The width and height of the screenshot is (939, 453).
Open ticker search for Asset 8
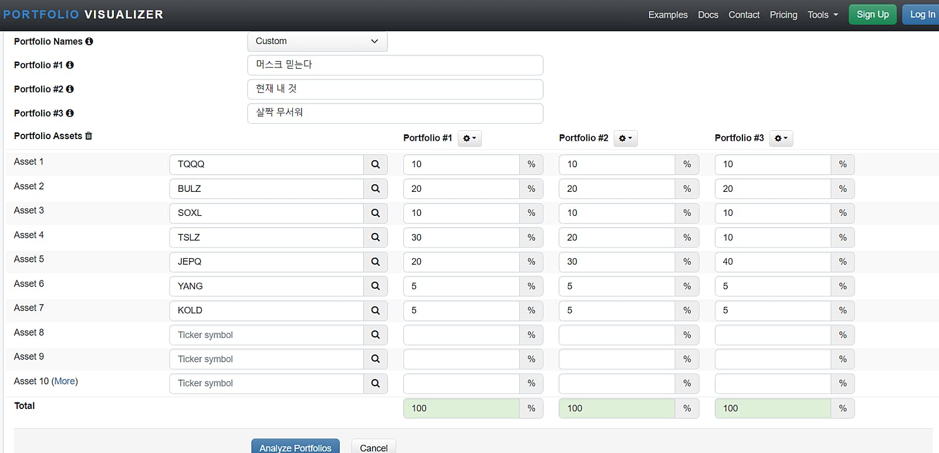click(x=376, y=335)
